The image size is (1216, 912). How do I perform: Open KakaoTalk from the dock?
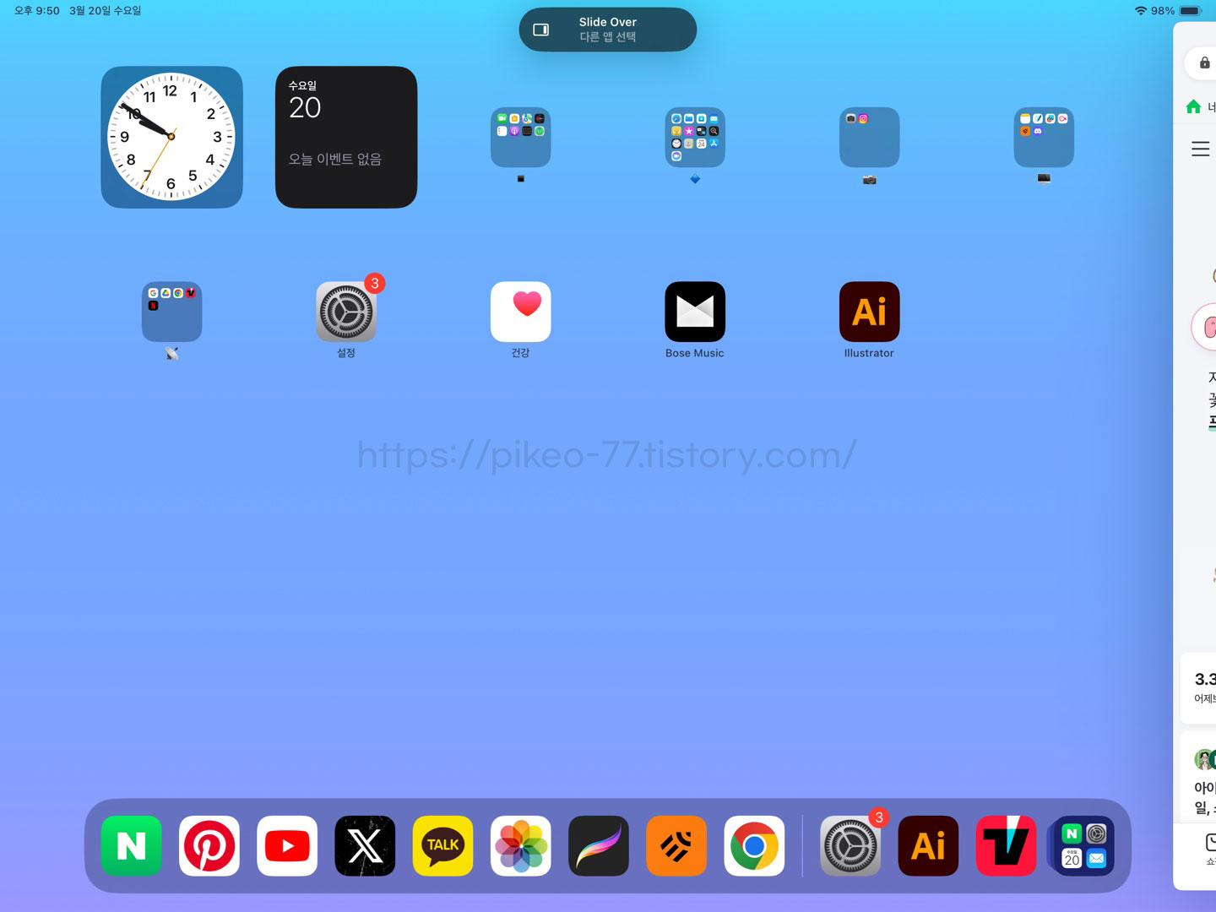tap(443, 845)
